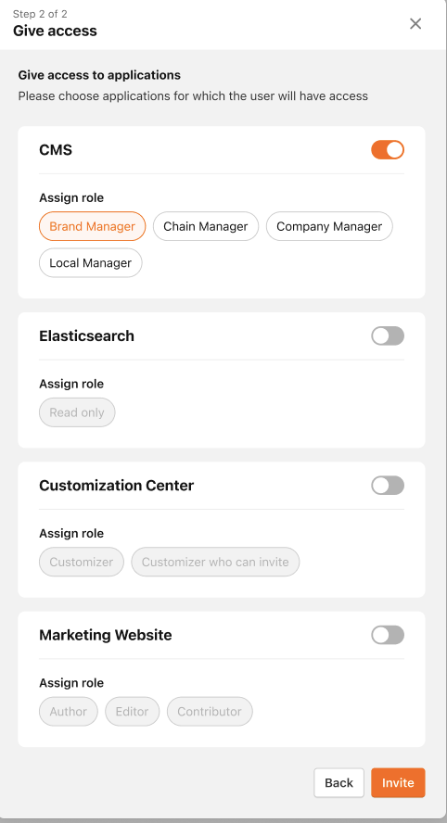Select Customizer who can invite role
This screenshot has height=823, width=447.
(215, 563)
